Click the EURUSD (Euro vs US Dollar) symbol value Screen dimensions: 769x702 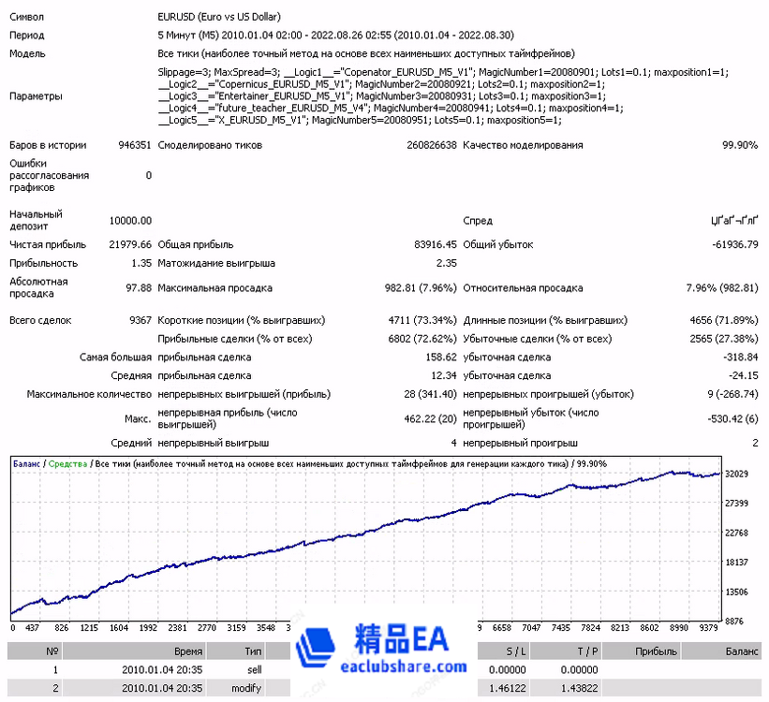pyautogui.click(x=219, y=17)
